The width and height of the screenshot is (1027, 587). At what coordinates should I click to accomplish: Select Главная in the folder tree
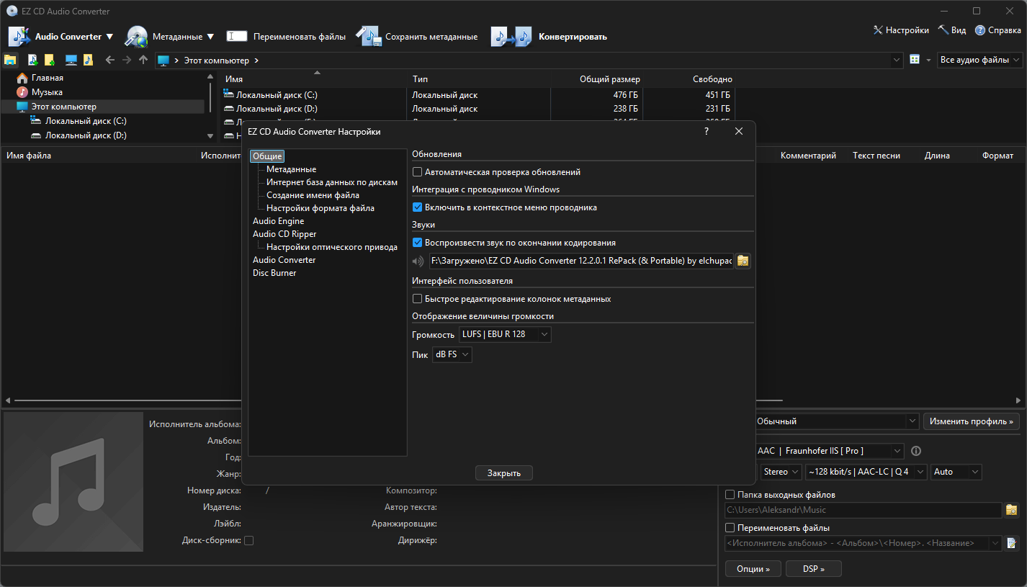coord(48,78)
